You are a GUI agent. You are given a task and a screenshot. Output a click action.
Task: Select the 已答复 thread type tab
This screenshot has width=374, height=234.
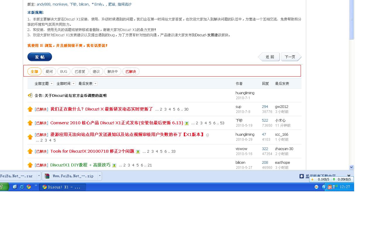[80, 71]
